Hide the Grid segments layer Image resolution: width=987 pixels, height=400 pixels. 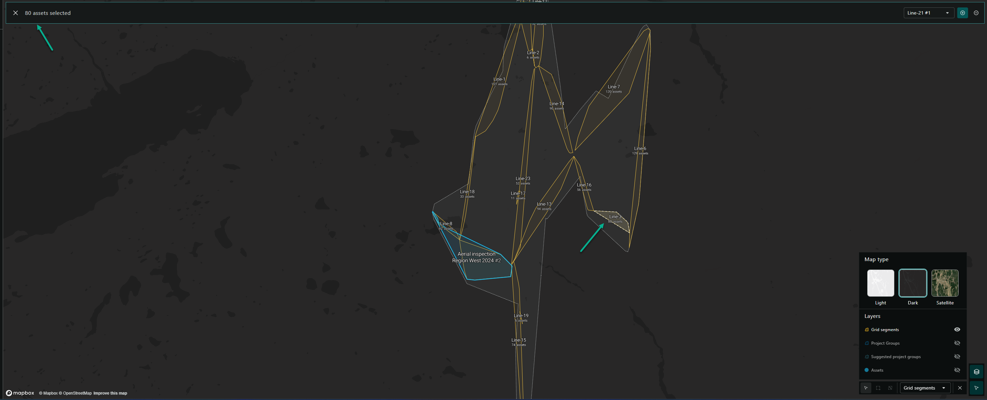(x=957, y=330)
